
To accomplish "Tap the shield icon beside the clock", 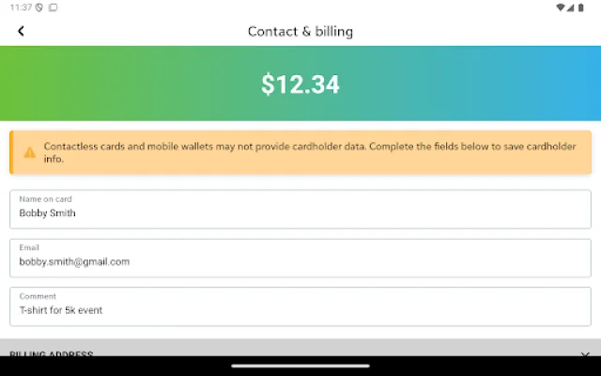I will point(39,7).
